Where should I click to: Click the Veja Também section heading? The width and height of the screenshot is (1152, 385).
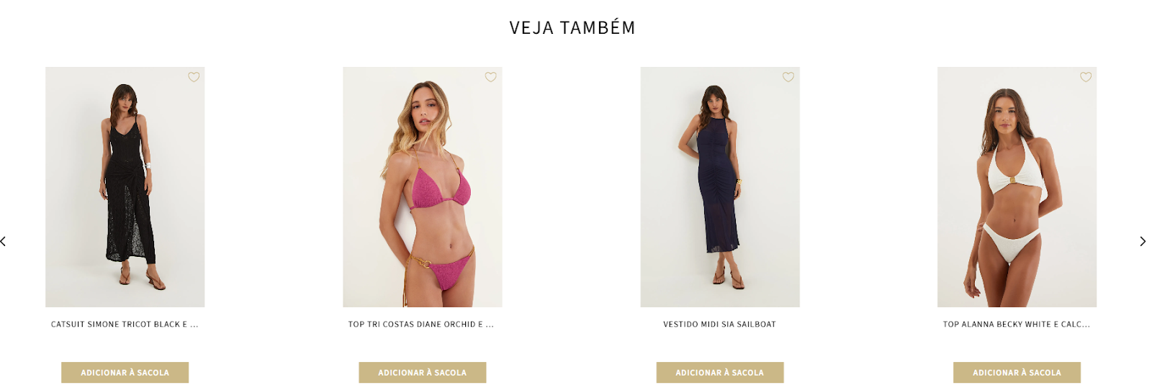pyautogui.click(x=572, y=27)
